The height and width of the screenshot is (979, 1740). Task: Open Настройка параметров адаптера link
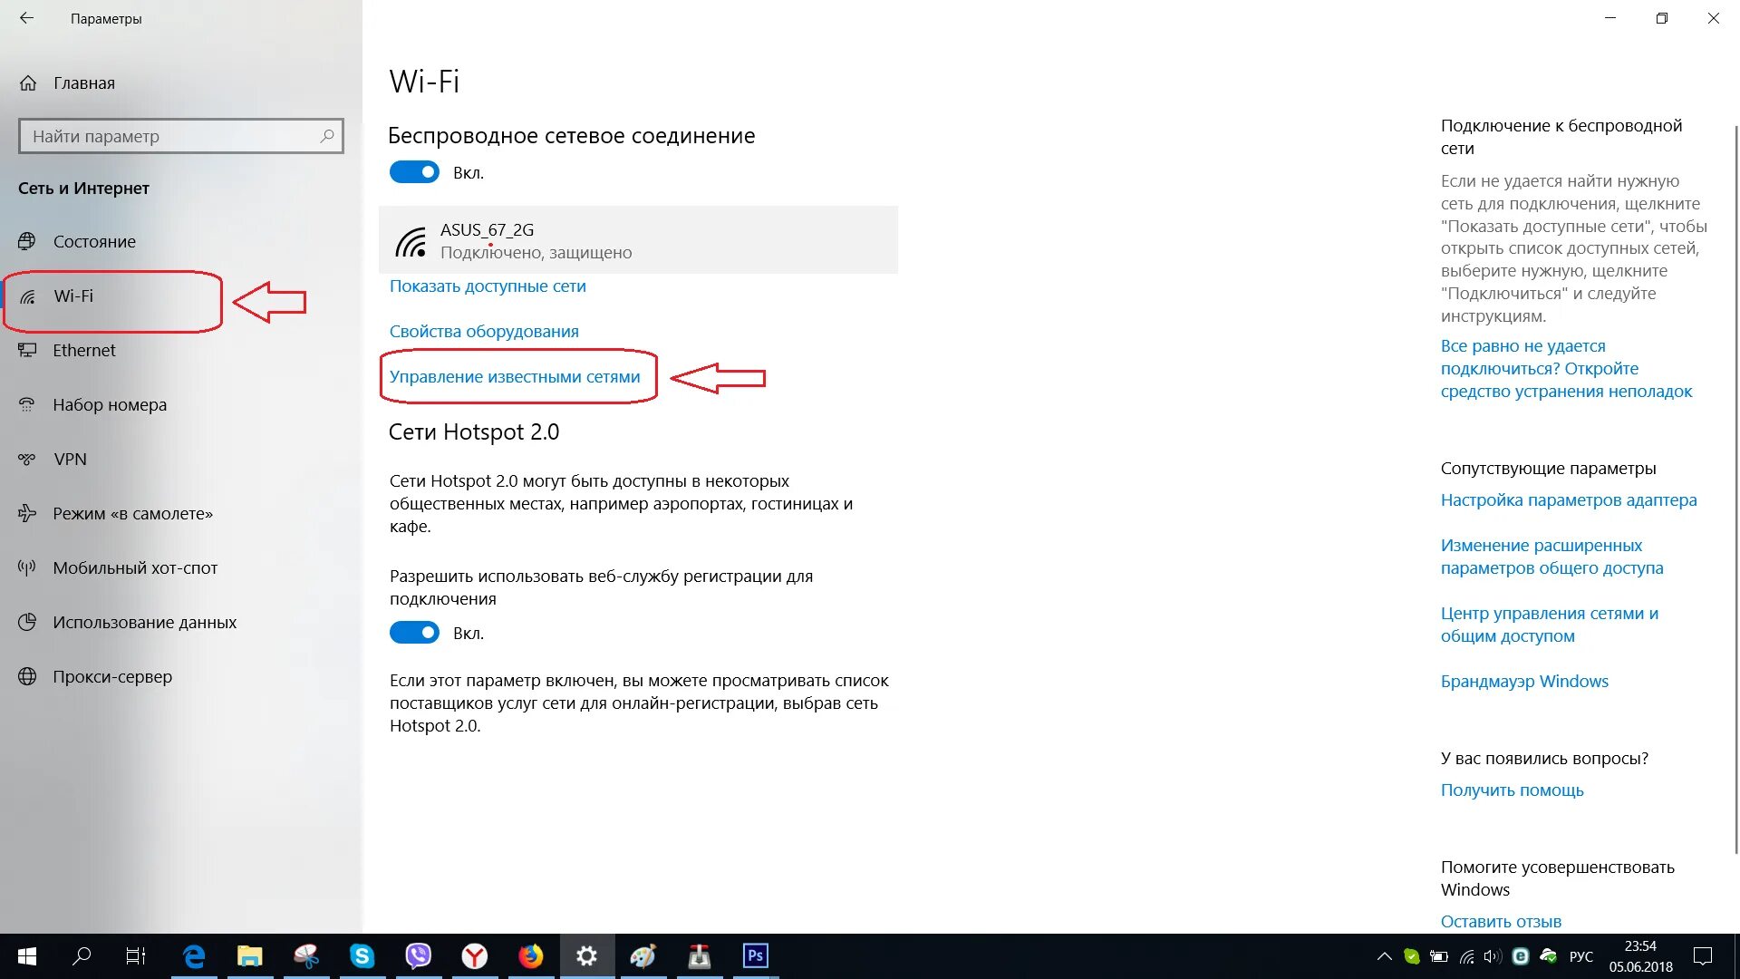coord(1568,499)
